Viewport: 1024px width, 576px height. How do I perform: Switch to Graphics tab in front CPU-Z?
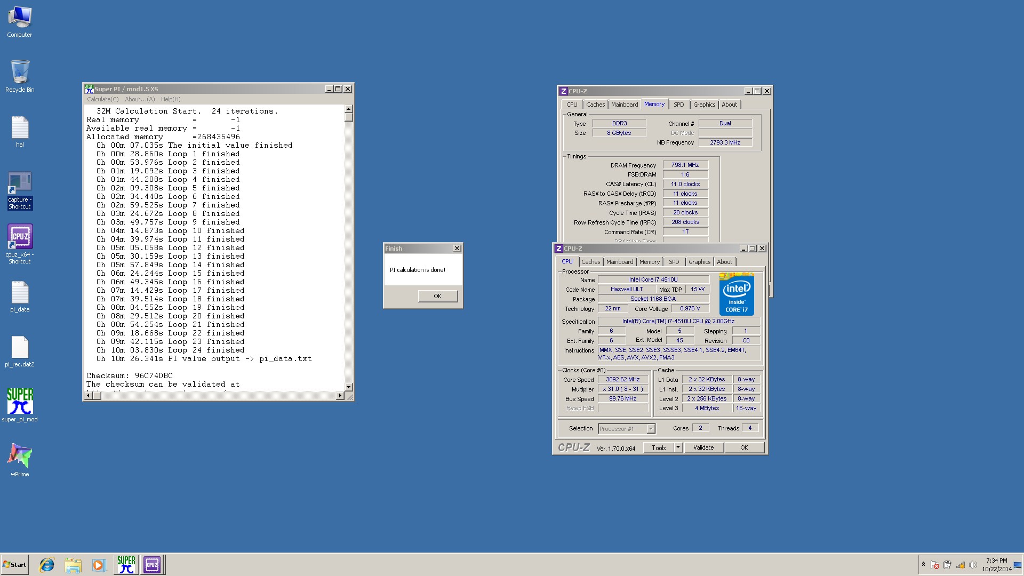(x=699, y=262)
